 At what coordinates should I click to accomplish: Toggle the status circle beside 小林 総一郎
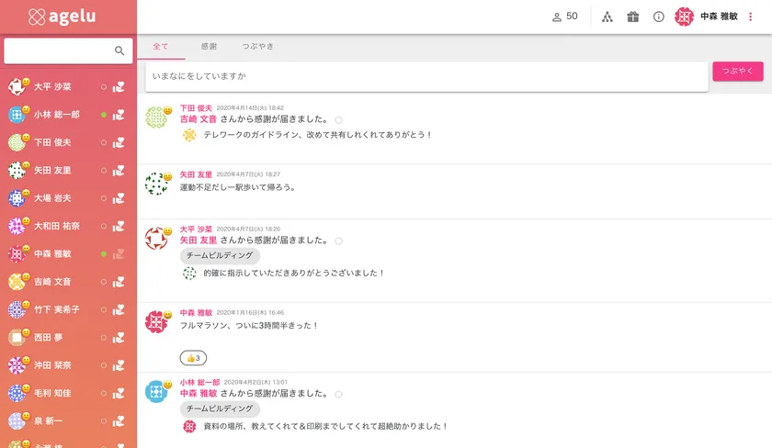[104, 116]
